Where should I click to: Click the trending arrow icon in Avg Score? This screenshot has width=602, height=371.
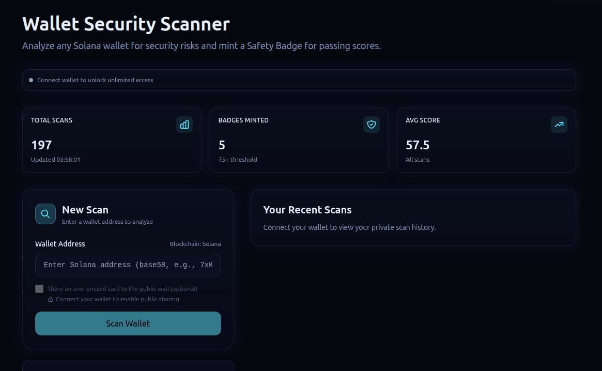click(559, 125)
